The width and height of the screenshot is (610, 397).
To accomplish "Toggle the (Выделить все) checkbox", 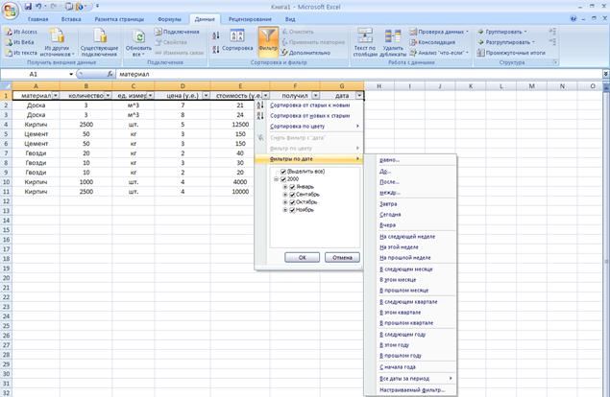I will point(283,172).
